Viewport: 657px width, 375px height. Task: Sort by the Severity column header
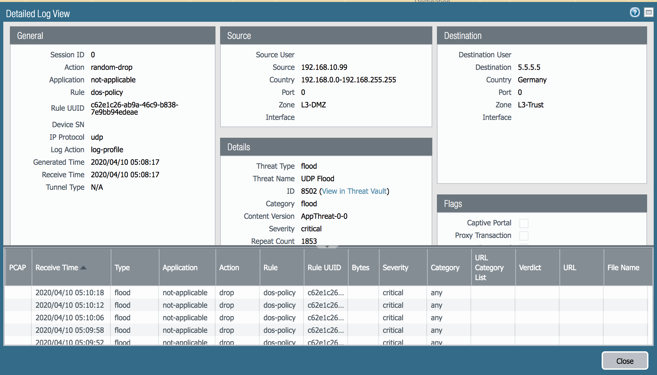pyautogui.click(x=395, y=268)
